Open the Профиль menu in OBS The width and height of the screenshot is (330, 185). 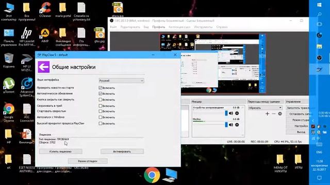pyautogui.click(x=158, y=27)
